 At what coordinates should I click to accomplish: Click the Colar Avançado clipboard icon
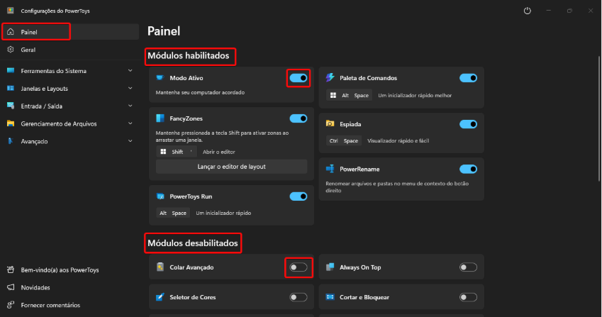160,267
